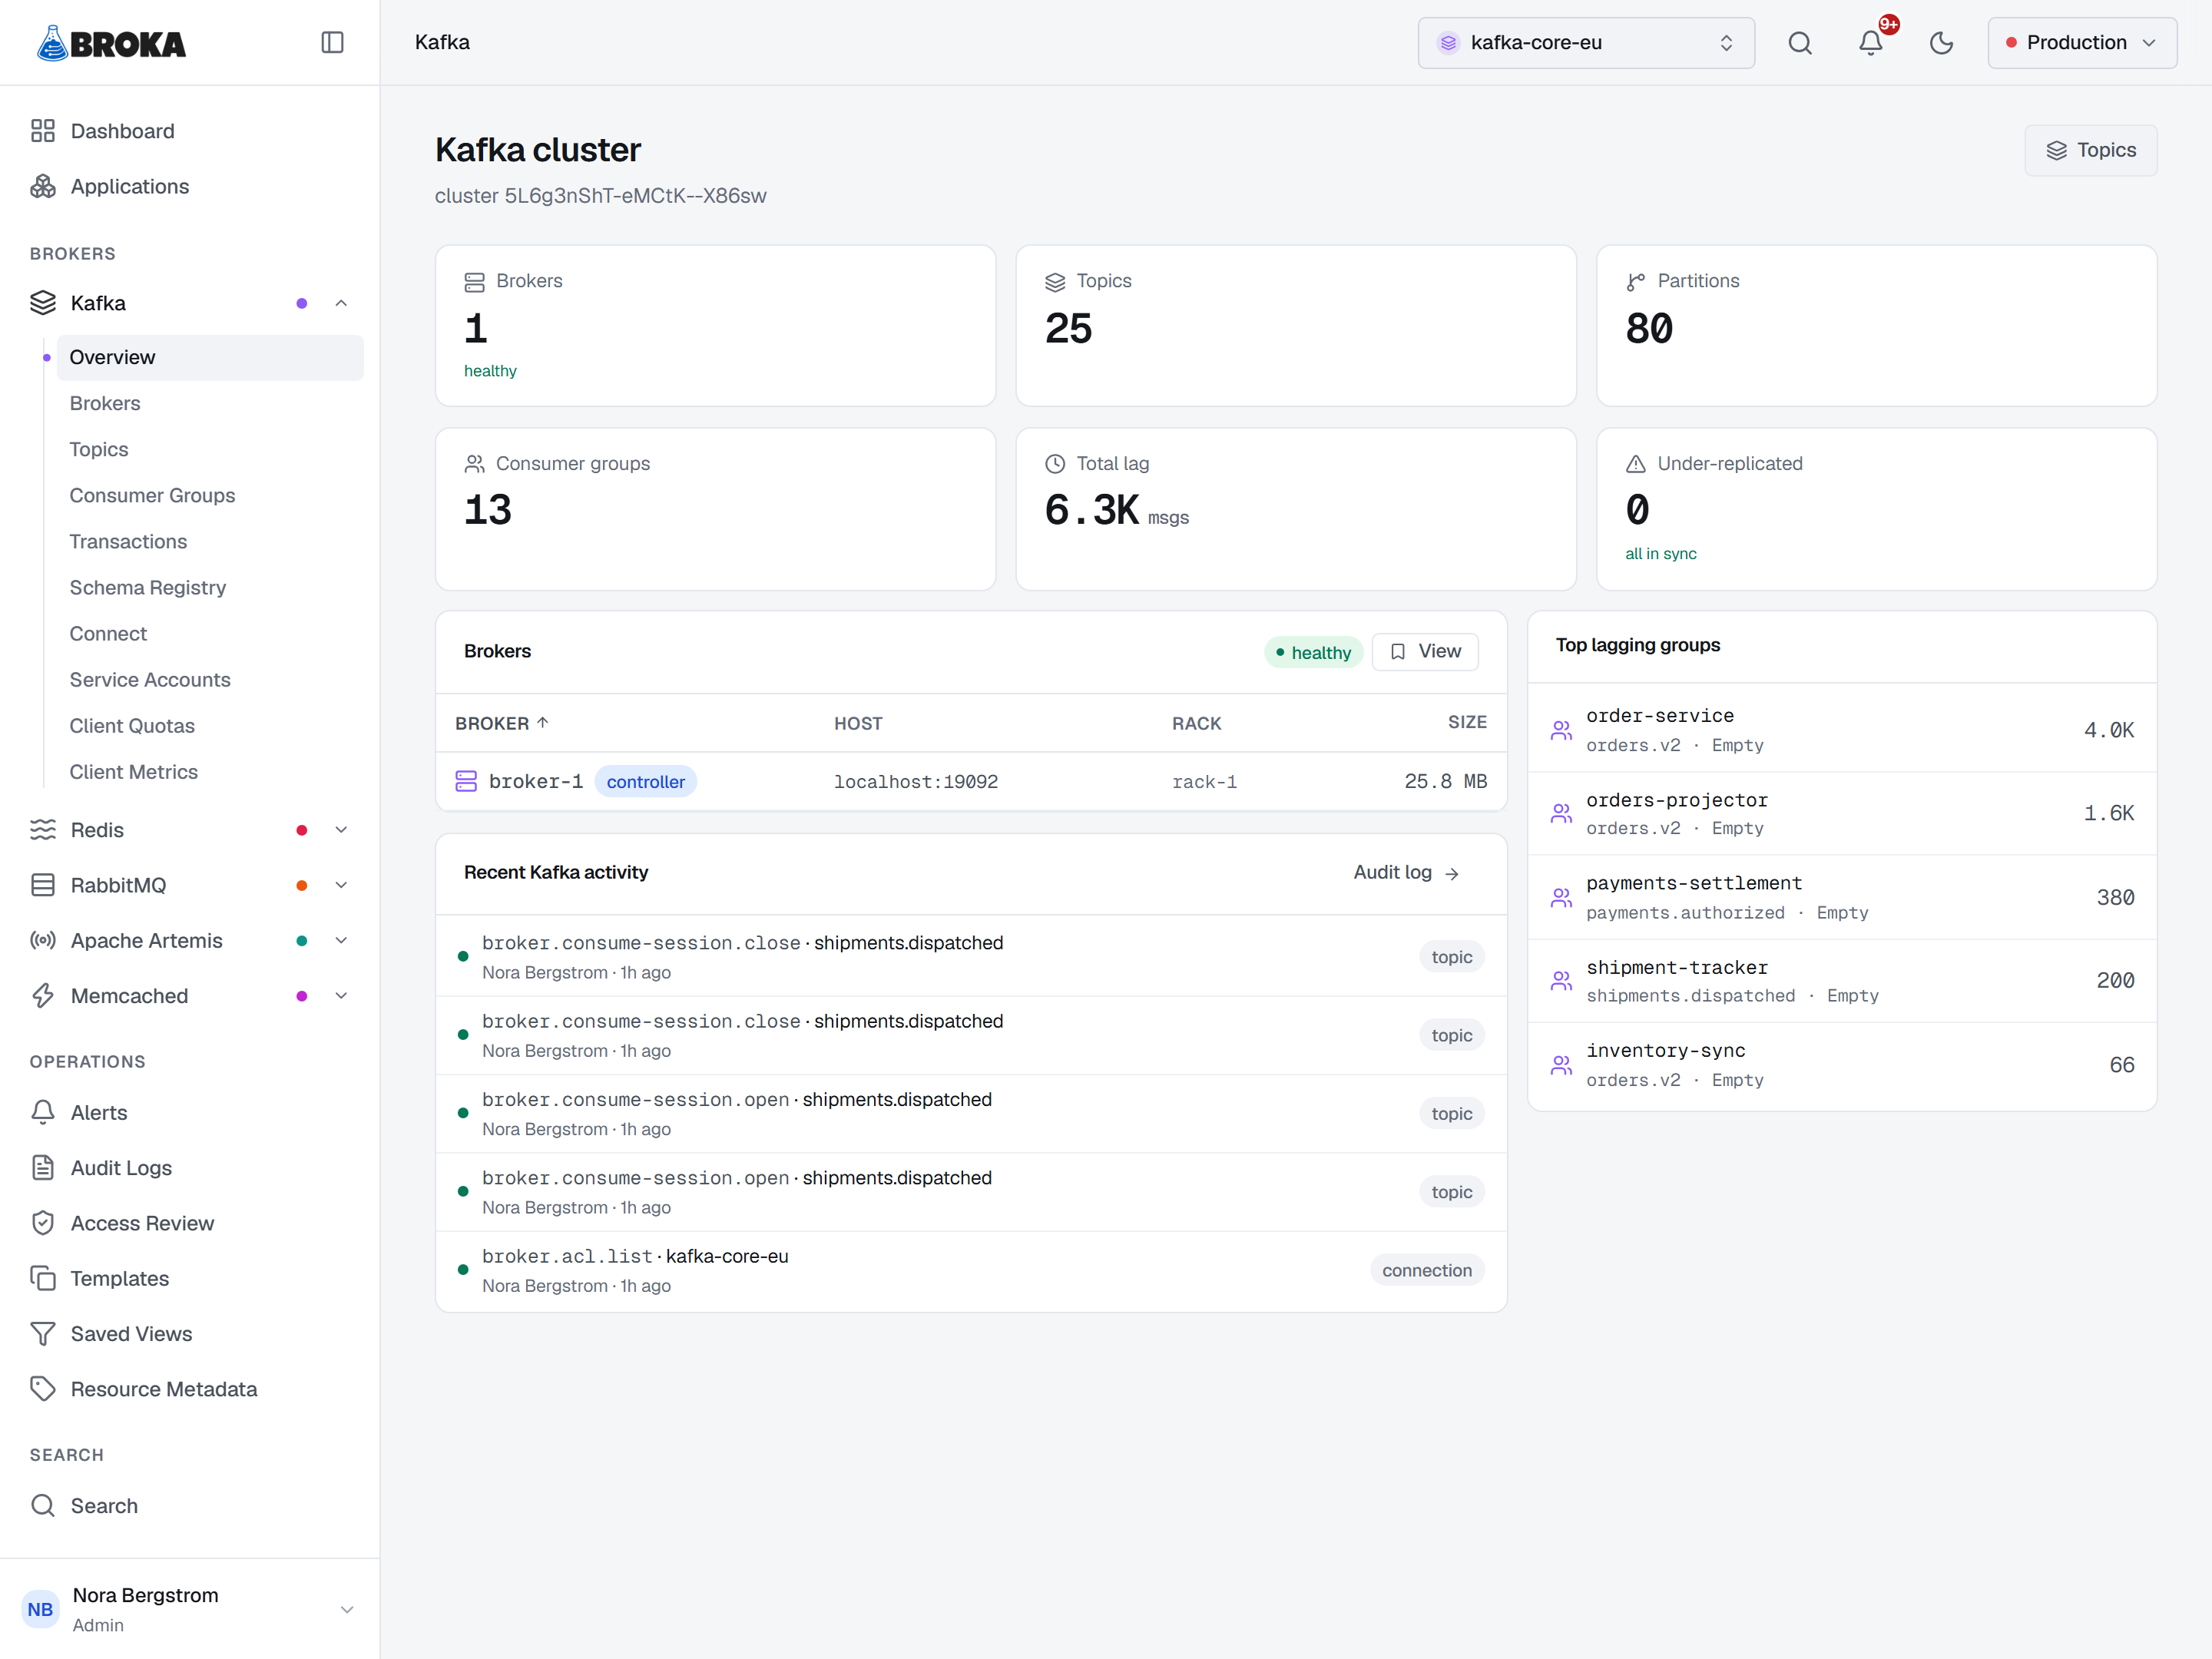Click the Search magnifier icon in sidebar
This screenshot has height=1659, width=2212.
point(43,1505)
